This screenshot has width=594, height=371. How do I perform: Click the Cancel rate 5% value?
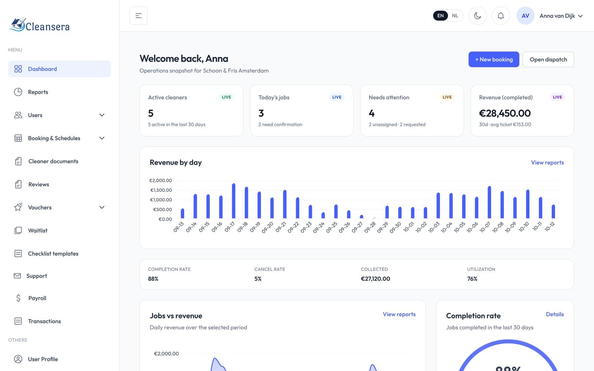[258, 279]
